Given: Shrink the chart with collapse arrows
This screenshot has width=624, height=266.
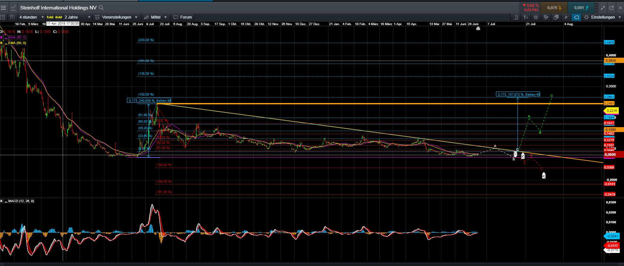Looking at the screenshot, I should pyautogui.click(x=603, y=8).
